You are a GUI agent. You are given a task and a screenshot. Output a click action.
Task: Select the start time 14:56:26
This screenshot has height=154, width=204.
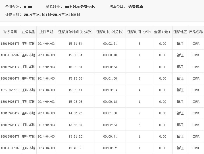pyautogui.click(x=76, y=113)
